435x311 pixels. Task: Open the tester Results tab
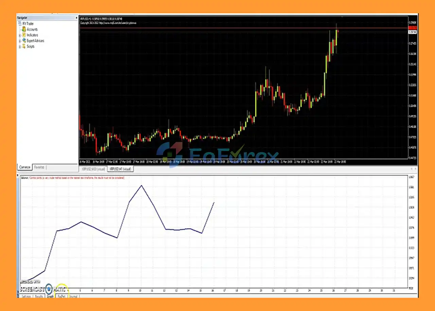[39, 296]
